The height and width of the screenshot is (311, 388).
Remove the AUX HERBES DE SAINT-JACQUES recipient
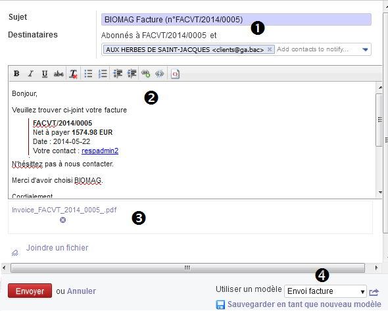click(270, 49)
